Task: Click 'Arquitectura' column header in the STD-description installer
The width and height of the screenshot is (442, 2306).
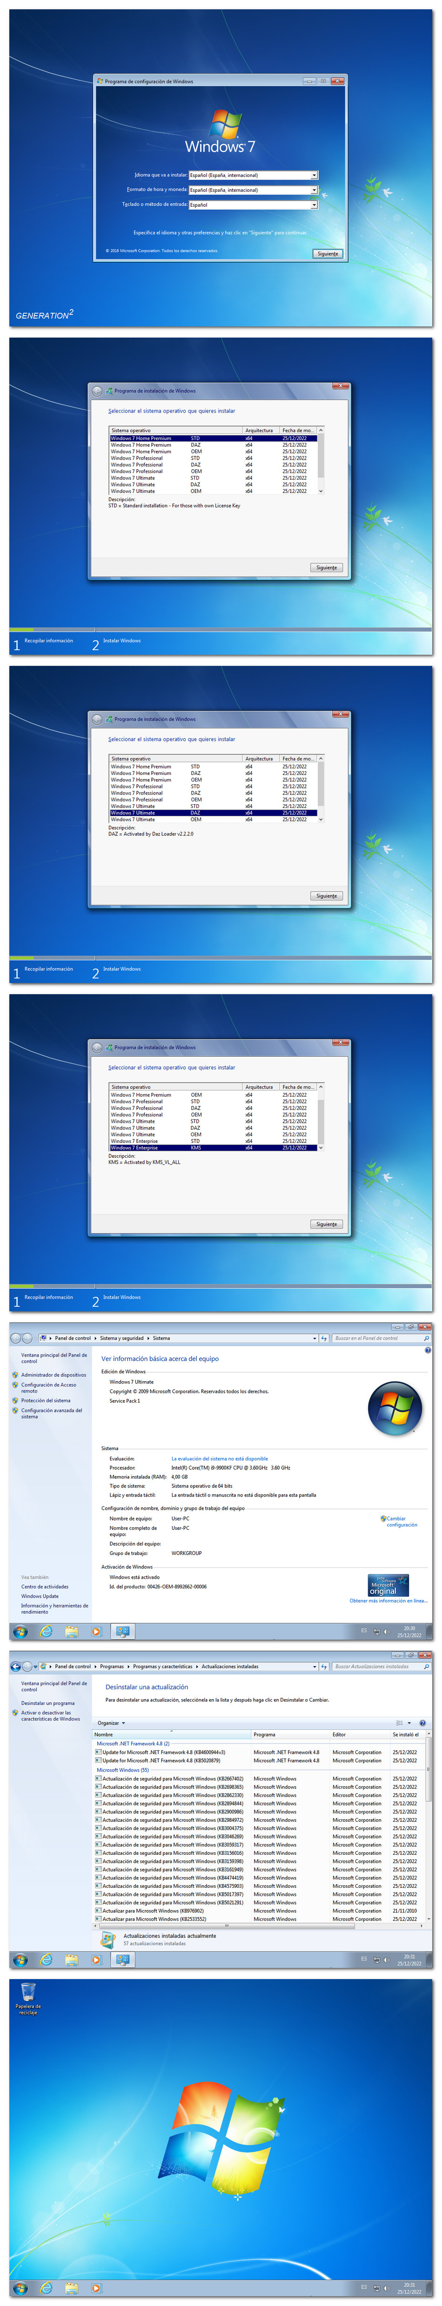Action: (261, 431)
